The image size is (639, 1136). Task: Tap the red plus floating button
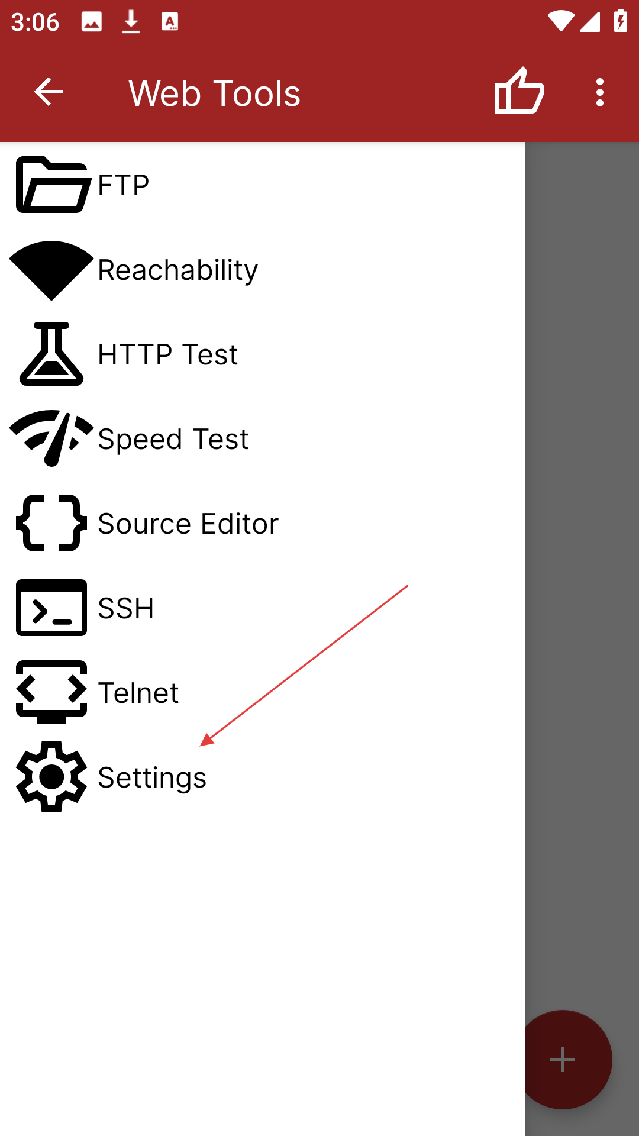[x=563, y=1060]
